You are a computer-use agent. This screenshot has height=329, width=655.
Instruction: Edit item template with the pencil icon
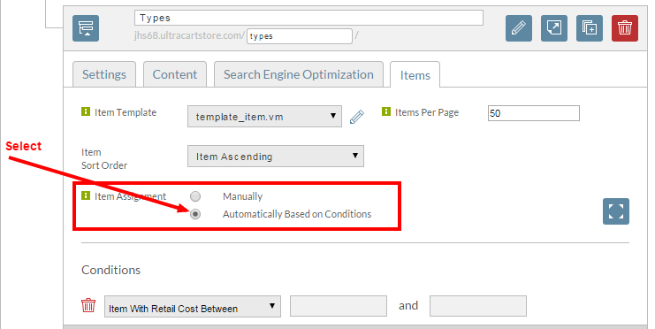(356, 117)
